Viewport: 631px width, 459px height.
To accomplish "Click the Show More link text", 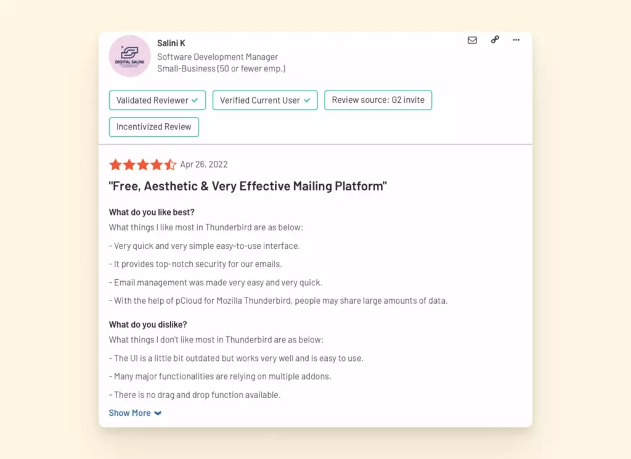I will coord(129,413).
